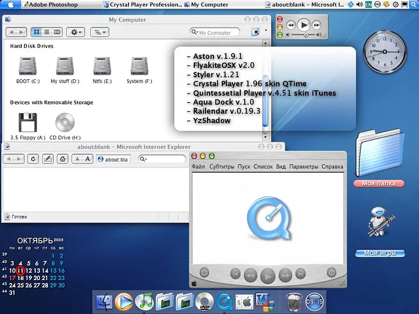Switch to Adobe Photoshop in top taskbar
The image size is (419, 314).
pos(50,5)
